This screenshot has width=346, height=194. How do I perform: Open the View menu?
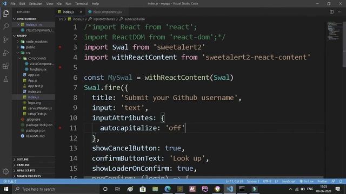[50, 4]
